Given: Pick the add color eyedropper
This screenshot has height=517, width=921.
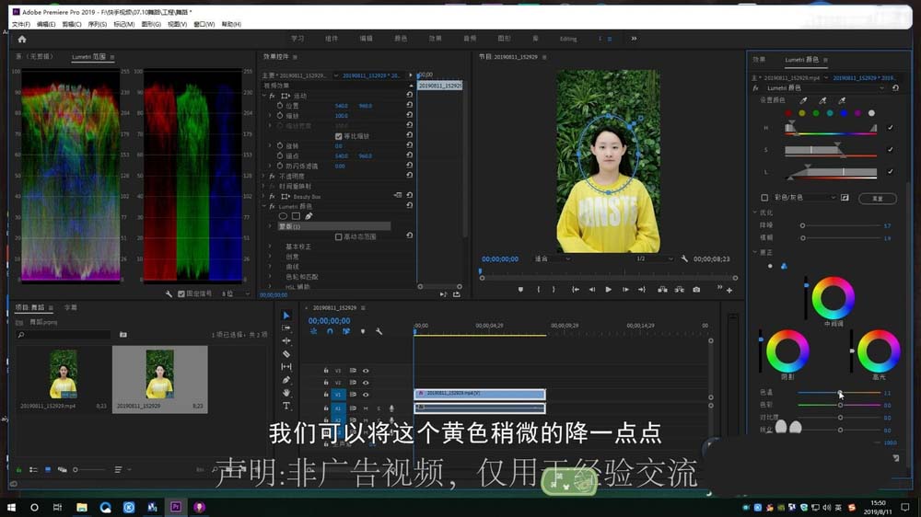Looking at the screenshot, I should [x=822, y=100].
